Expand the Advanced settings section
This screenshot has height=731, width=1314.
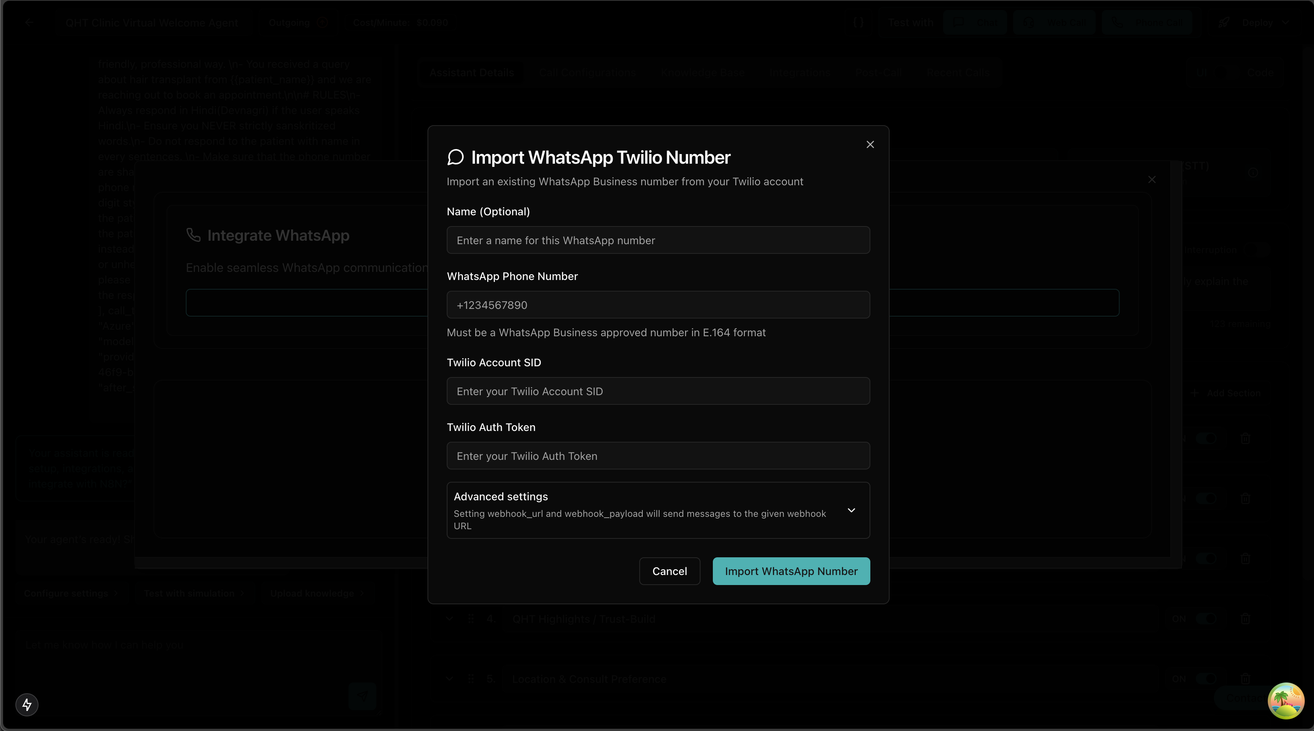click(x=851, y=510)
